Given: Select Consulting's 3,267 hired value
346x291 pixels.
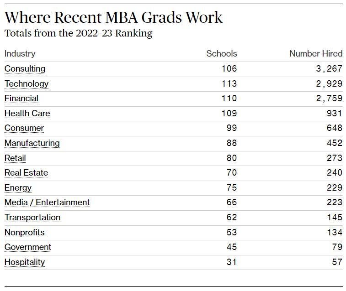Looking at the screenshot, I should [329, 69].
